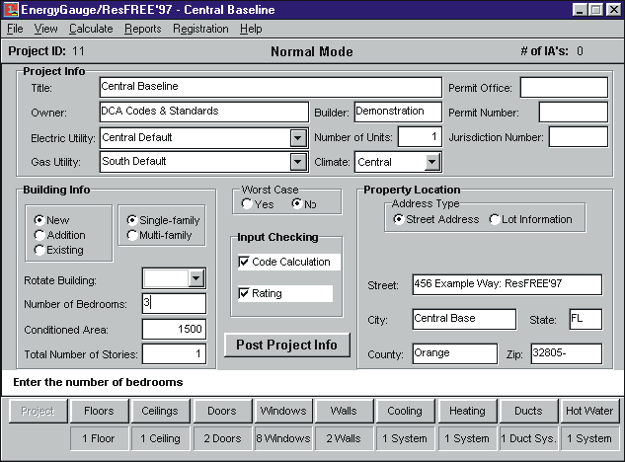Click the 2 Doors summary button
Viewport: 625px width, 462px height.
point(222,438)
